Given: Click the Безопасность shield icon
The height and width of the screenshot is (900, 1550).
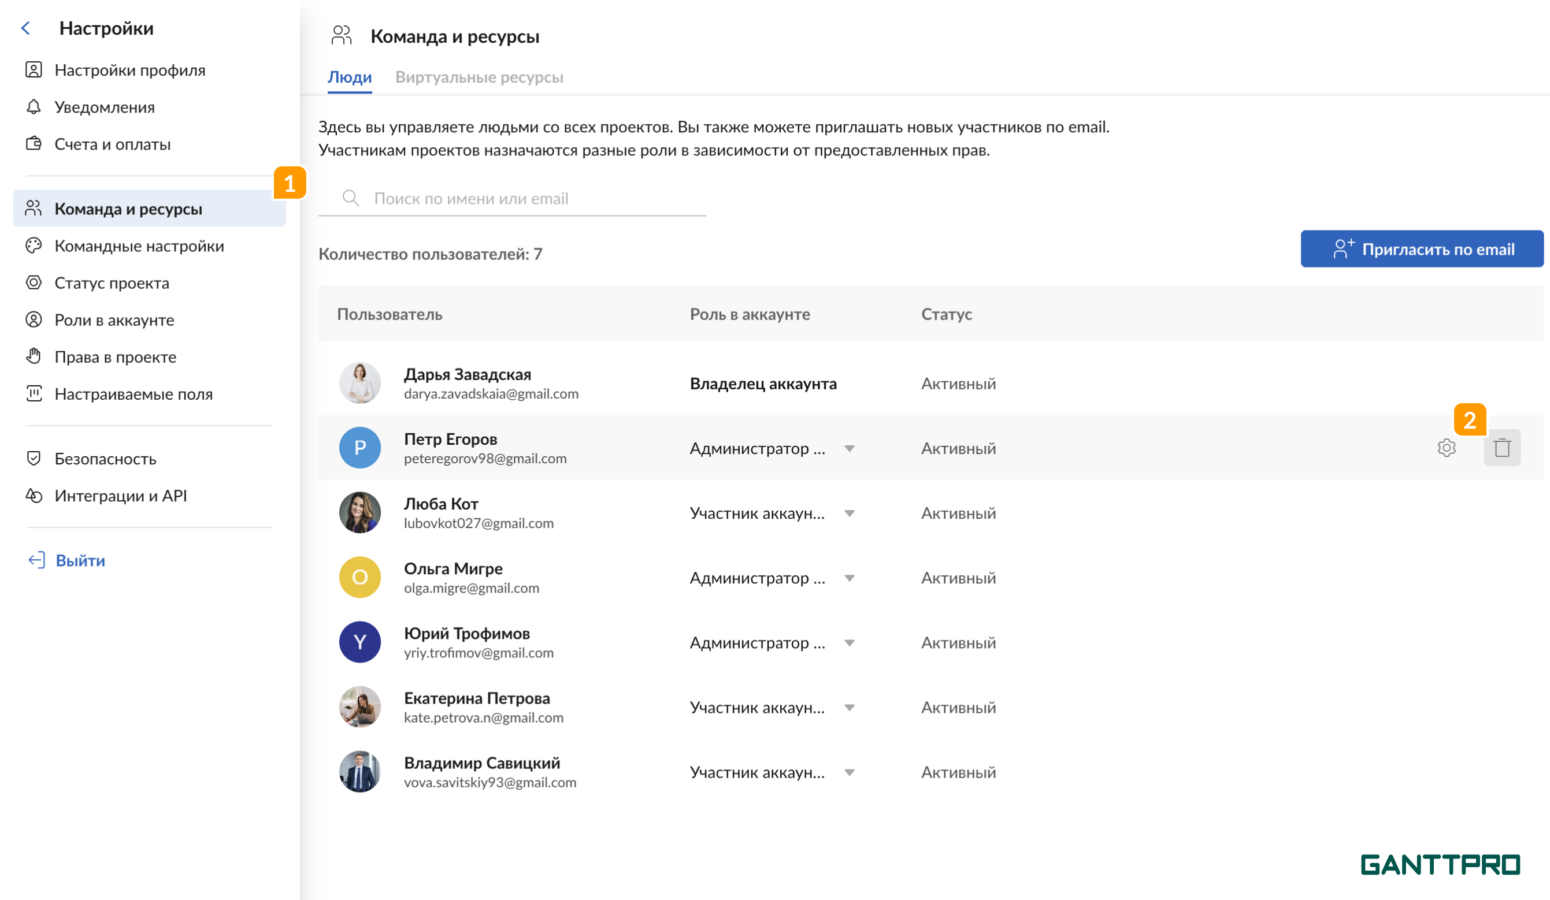Looking at the screenshot, I should coord(34,459).
